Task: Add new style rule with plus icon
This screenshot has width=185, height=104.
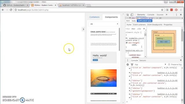Action: [144, 29]
